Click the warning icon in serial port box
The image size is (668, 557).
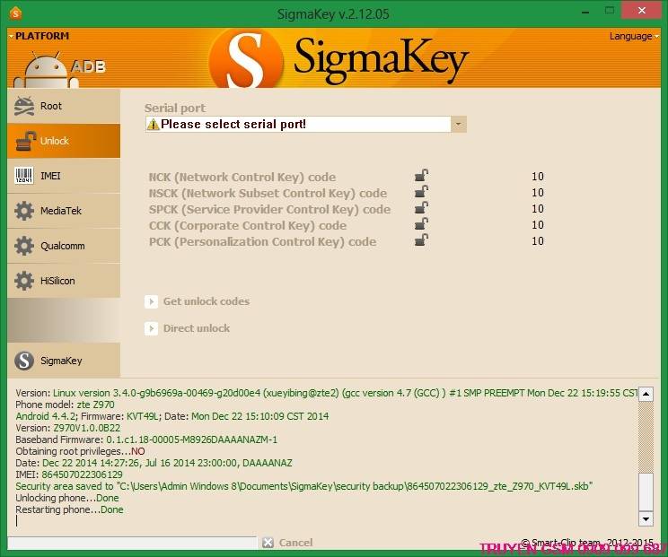tap(153, 125)
